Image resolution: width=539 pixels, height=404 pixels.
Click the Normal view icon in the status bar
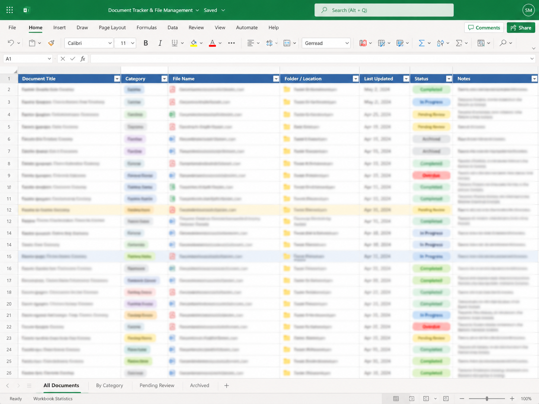[396, 398]
